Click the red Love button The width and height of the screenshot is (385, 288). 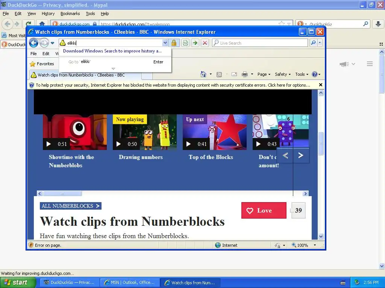tap(264, 210)
